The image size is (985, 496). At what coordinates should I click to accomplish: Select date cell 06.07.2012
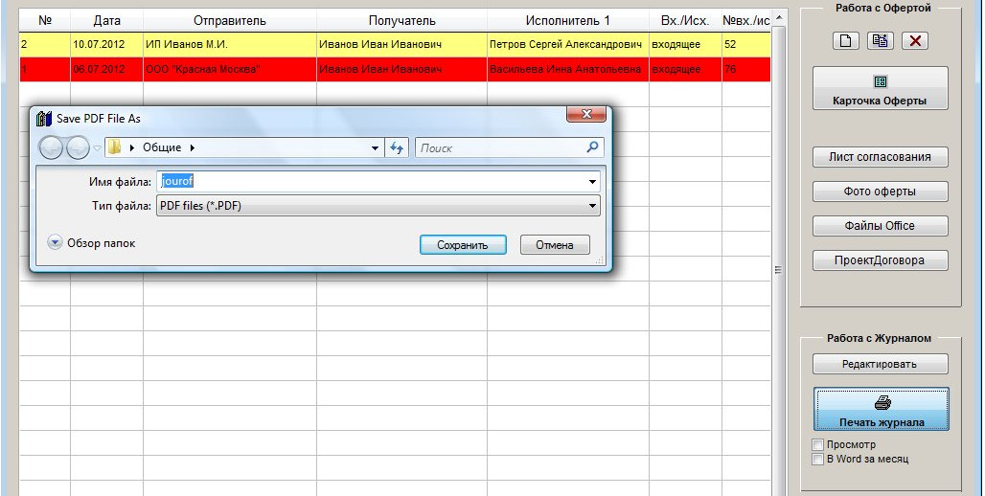click(x=106, y=69)
